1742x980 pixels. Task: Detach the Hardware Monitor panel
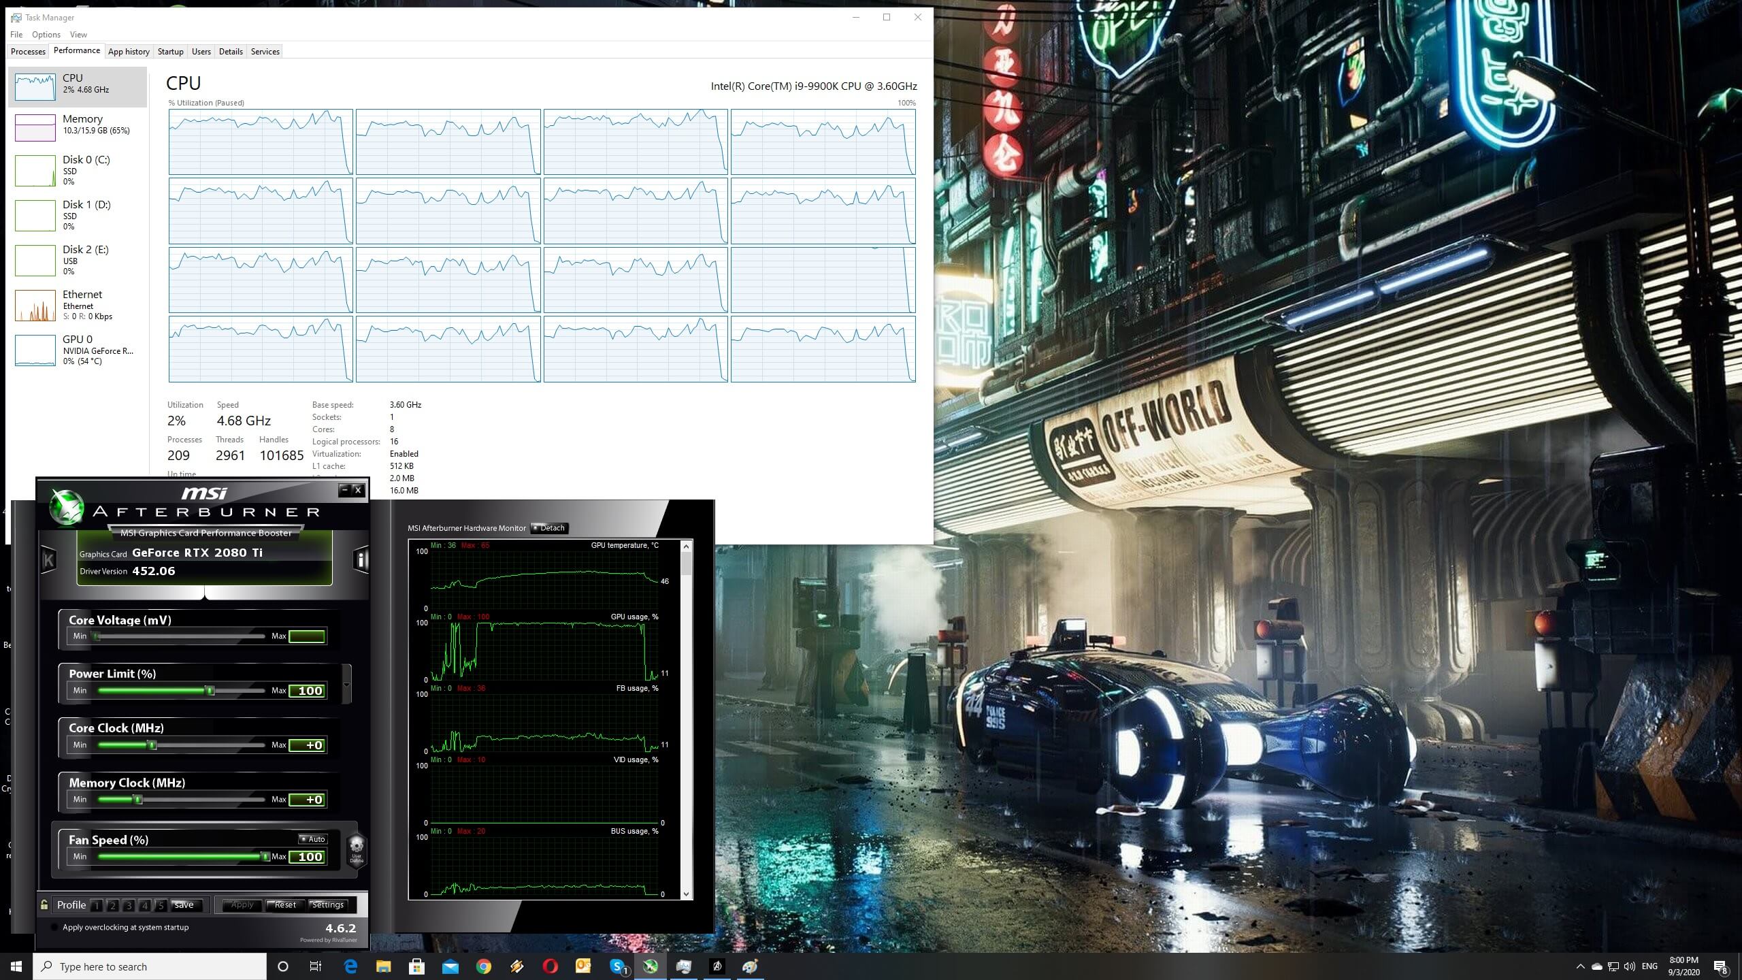549,528
